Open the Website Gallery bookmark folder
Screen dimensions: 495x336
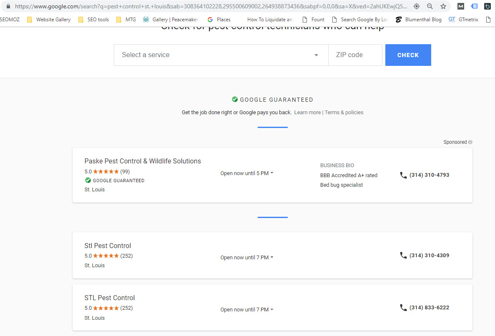pyautogui.click(x=49, y=20)
